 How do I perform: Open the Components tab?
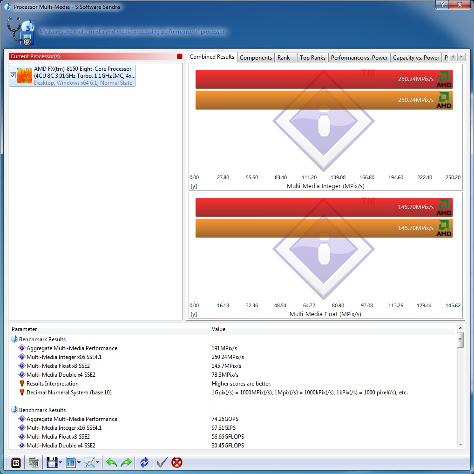point(256,57)
